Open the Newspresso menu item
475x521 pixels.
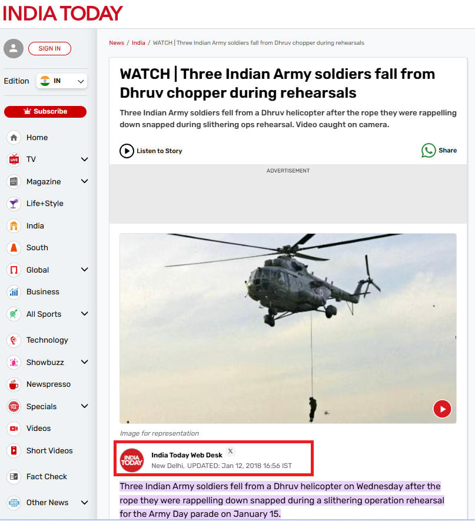pos(48,384)
